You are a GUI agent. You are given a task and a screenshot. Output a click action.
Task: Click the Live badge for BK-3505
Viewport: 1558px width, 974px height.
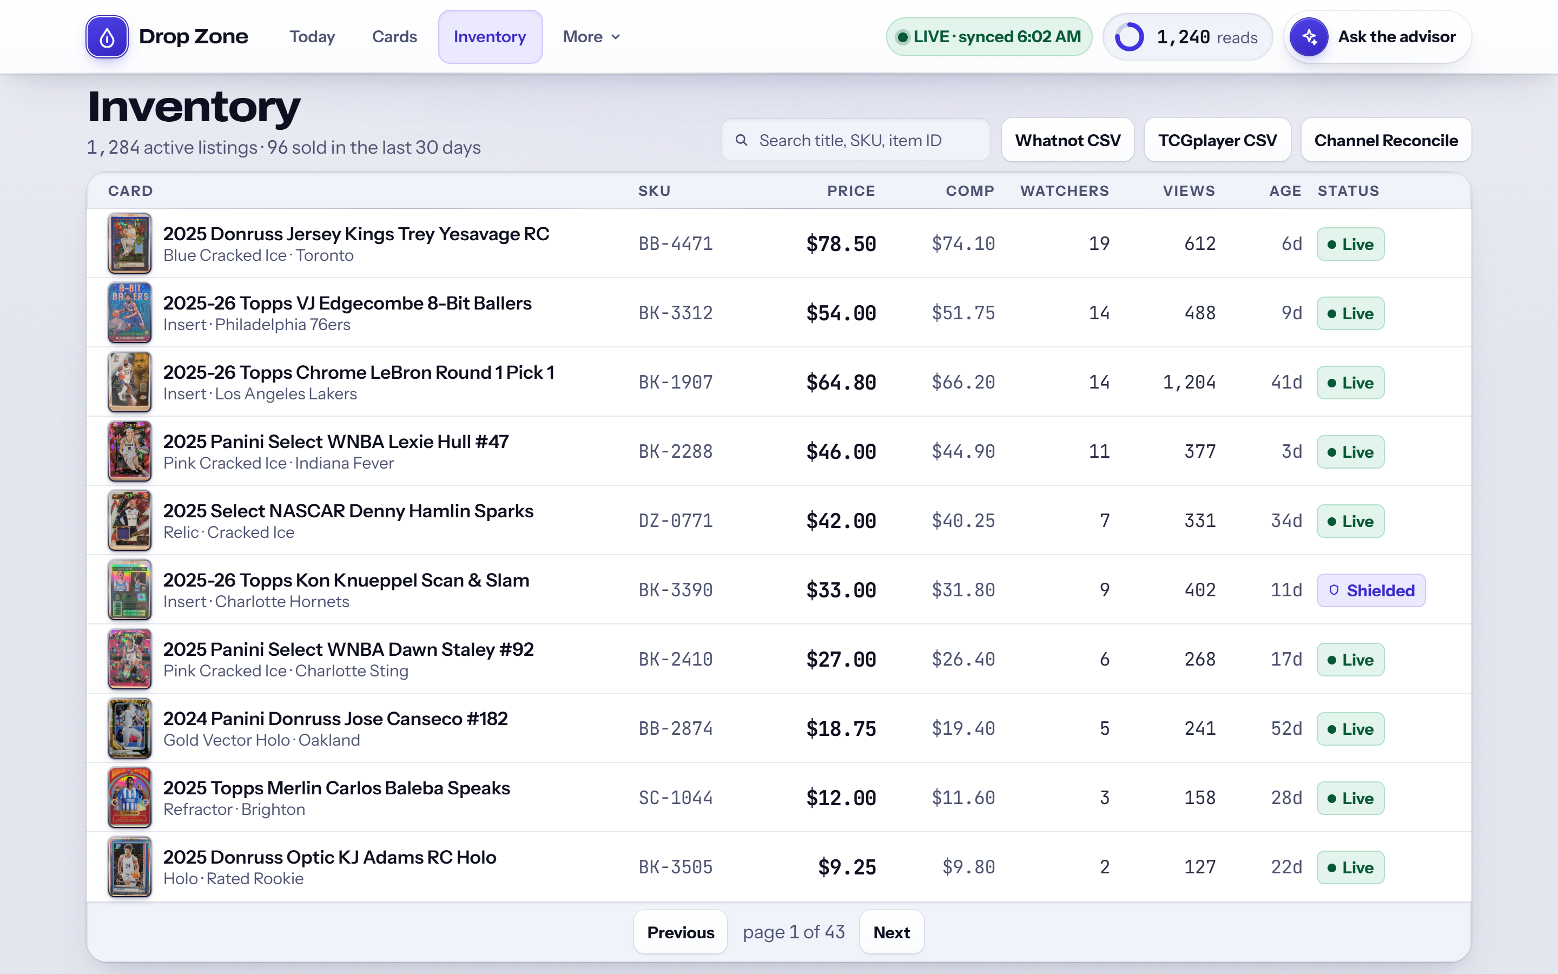coord(1350,867)
